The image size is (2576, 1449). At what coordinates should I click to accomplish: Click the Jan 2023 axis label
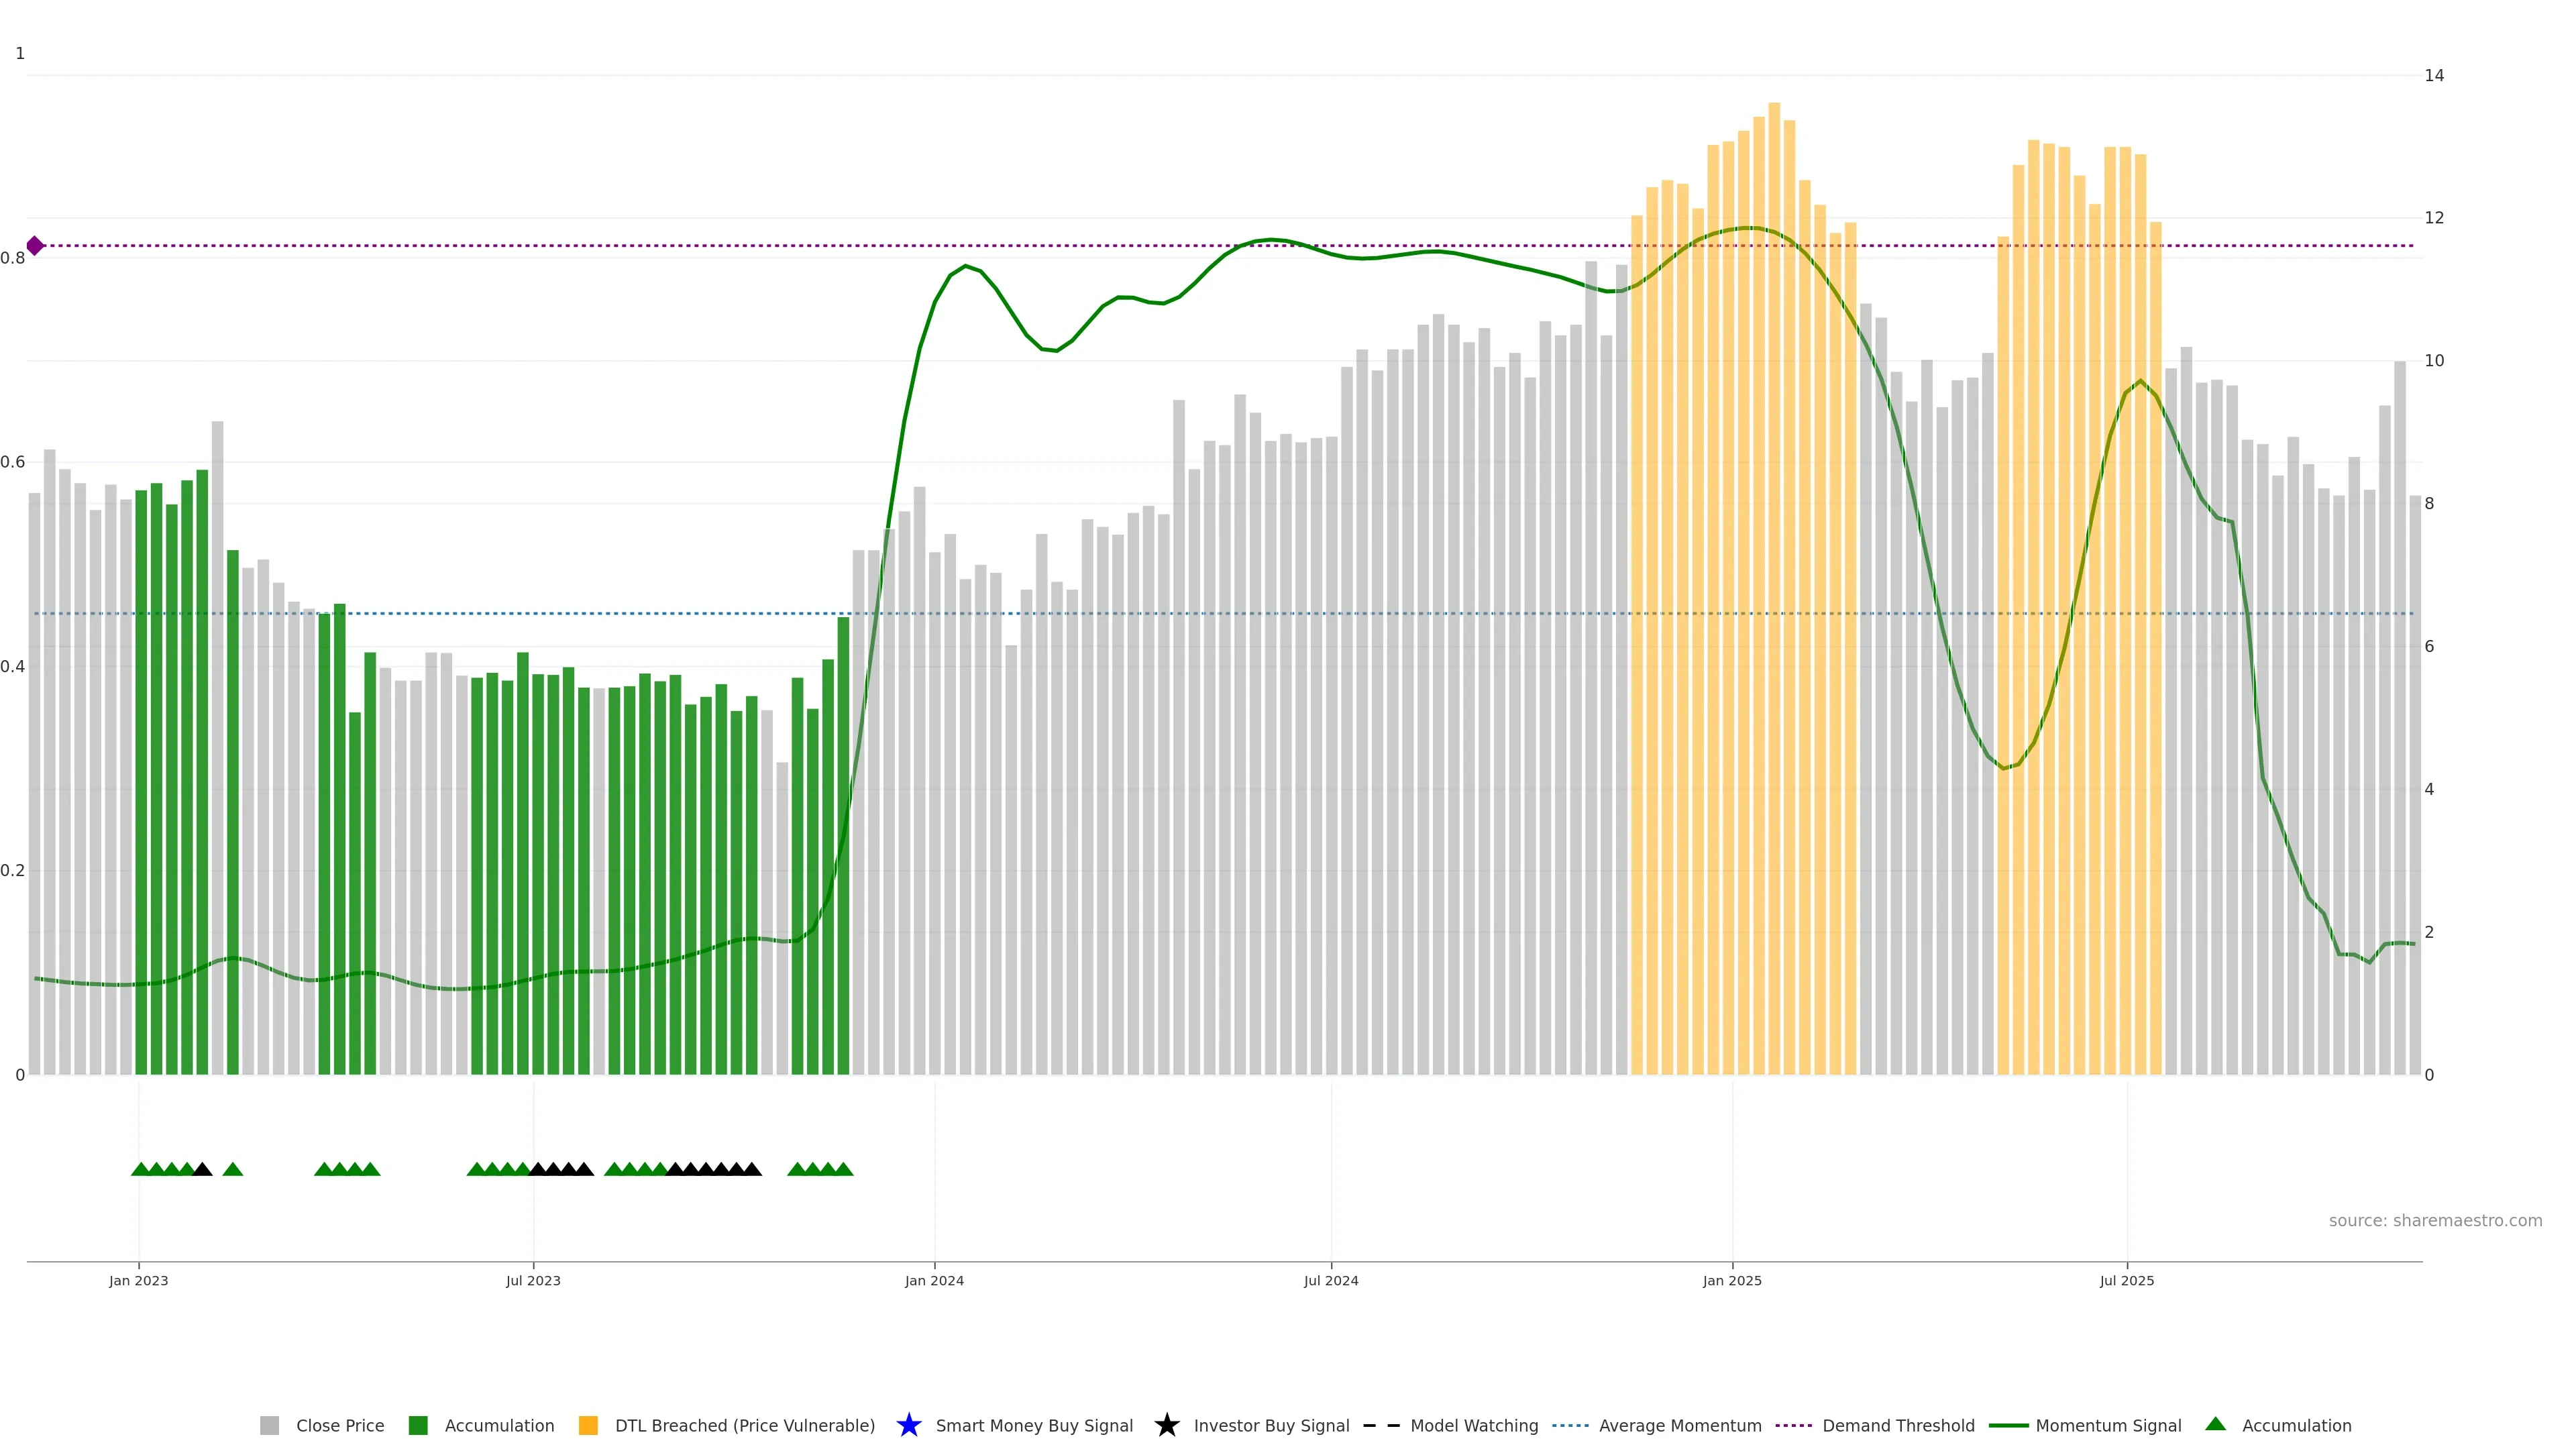[139, 1281]
